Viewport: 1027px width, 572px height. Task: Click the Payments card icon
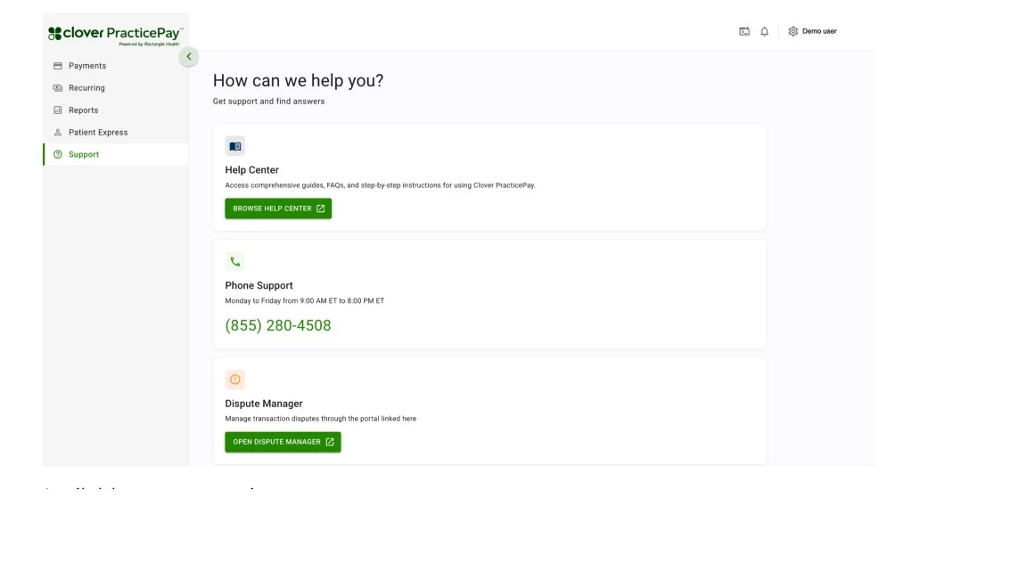tap(58, 66)
